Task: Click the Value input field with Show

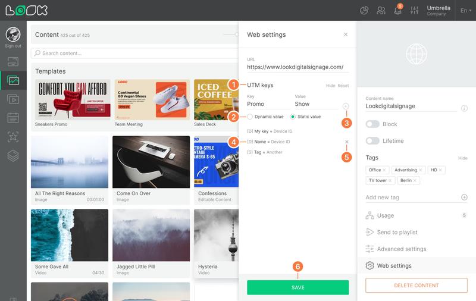Action: [317, 104]
